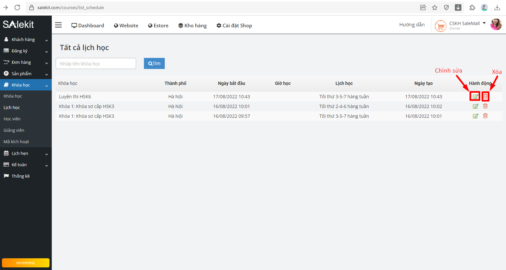Share this page from the address bar
Screen dimensions: 506x270
point(423,7)
